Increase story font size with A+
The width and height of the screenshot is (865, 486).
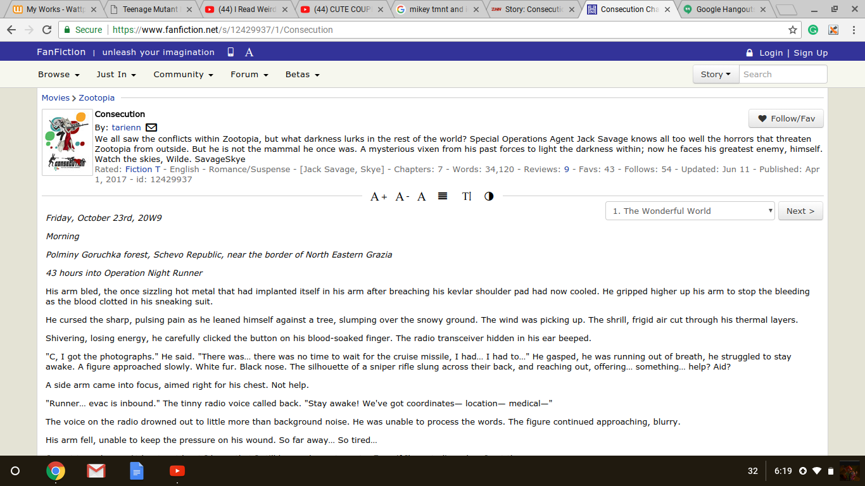tap(378, 197)
